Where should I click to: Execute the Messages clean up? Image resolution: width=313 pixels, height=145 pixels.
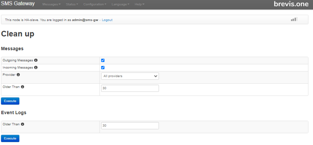pos(10,101)
